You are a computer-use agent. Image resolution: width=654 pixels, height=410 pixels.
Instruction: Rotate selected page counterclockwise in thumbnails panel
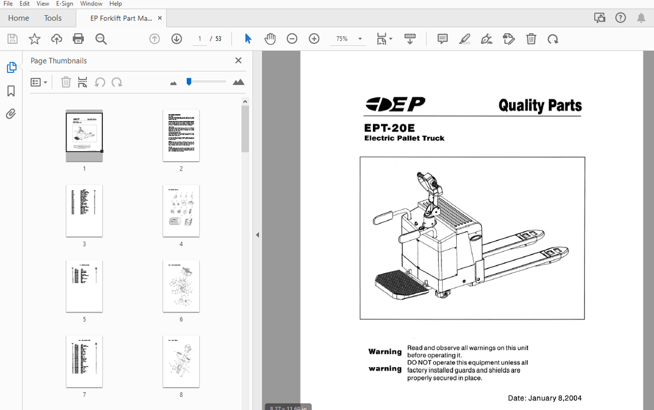pos(100,82)
